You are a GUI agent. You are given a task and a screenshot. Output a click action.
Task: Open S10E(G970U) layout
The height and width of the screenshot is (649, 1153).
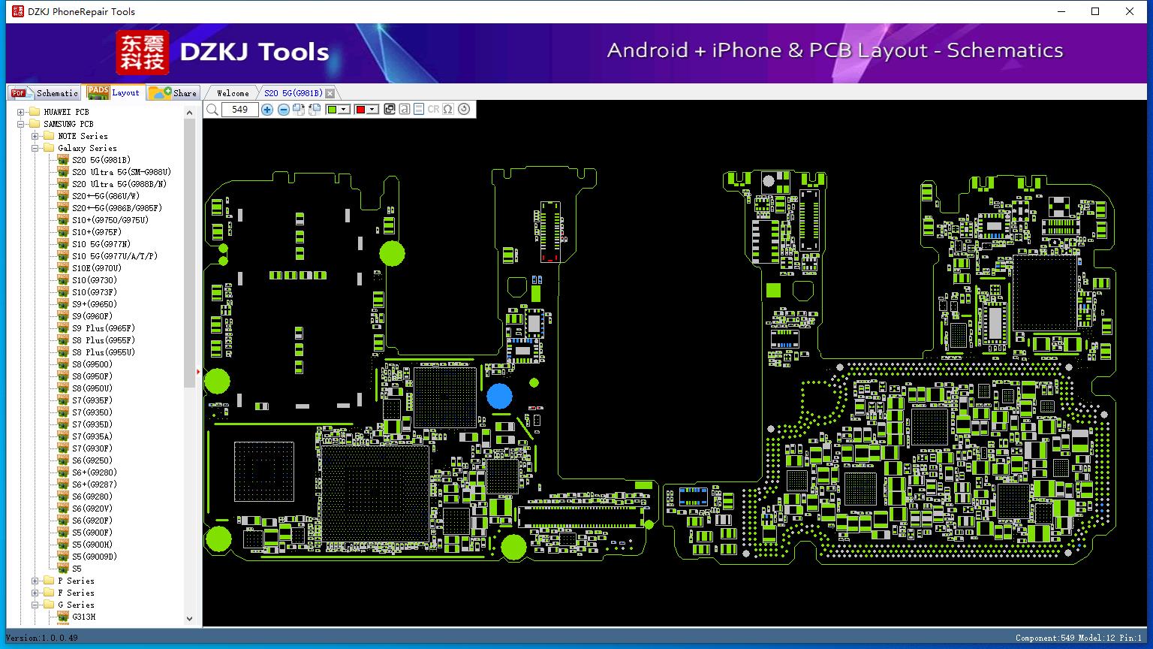(97, 268)
